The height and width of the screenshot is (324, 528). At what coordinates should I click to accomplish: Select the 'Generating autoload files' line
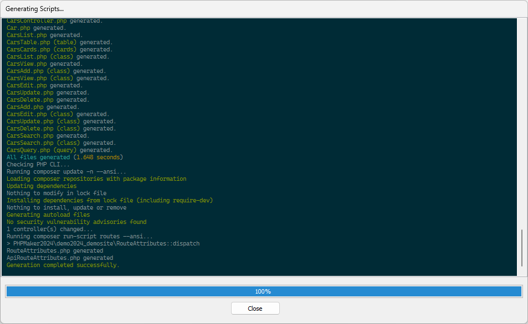pyautogui.click(x=48, y=215)
